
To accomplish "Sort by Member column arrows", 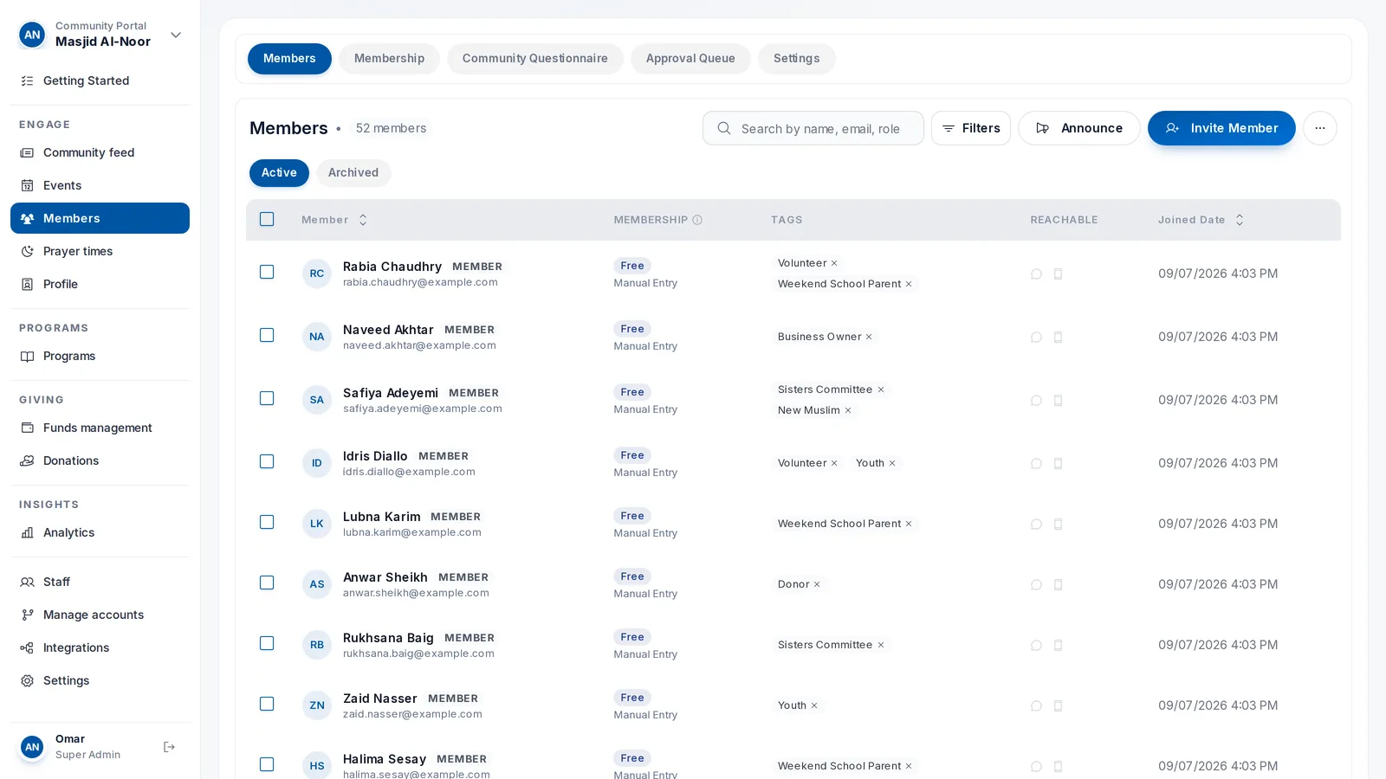I will [363, 220].
